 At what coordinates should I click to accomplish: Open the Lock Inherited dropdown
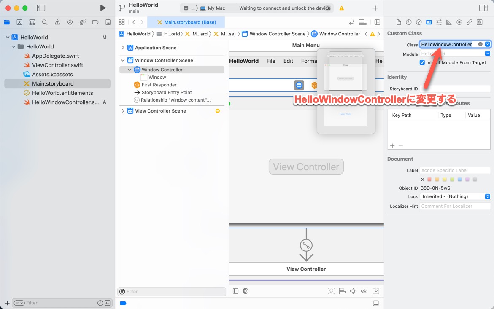point(455,197)
